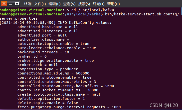Screen dimensions: 182x110
Task: Click the 'controlled.shutdown.max.retries = 3' line
Action: tap(57, 82)
